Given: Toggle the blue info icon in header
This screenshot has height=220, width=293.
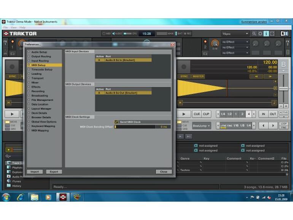Looking at the screenshot, I should tap(266, 33).
